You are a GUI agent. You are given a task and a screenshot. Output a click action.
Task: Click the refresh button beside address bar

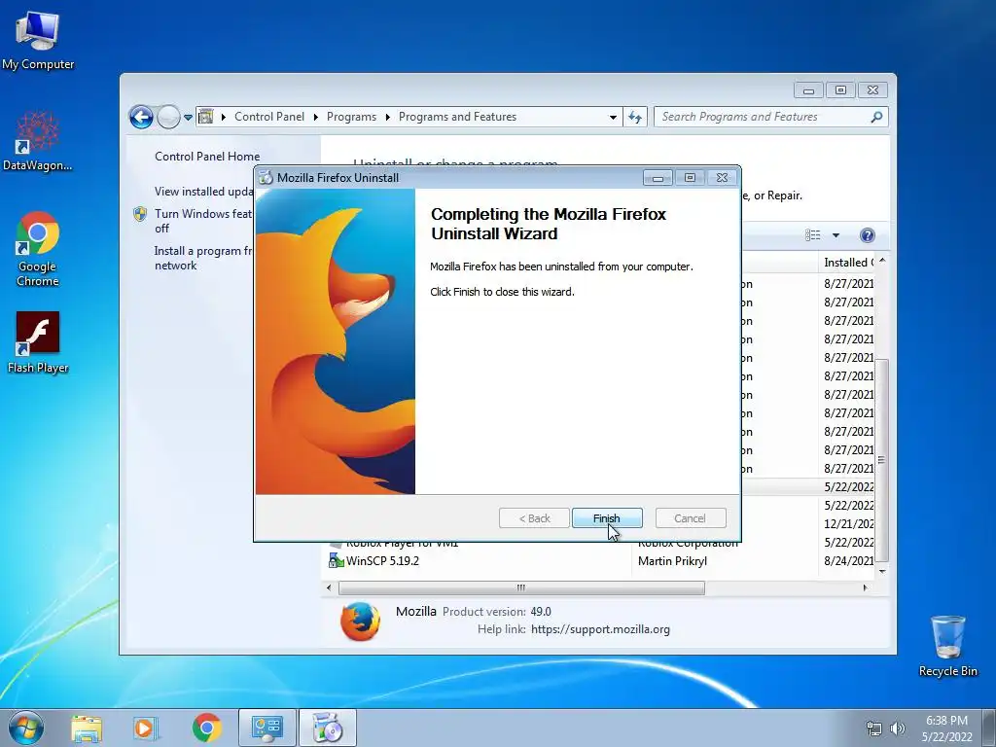[634, 117]
